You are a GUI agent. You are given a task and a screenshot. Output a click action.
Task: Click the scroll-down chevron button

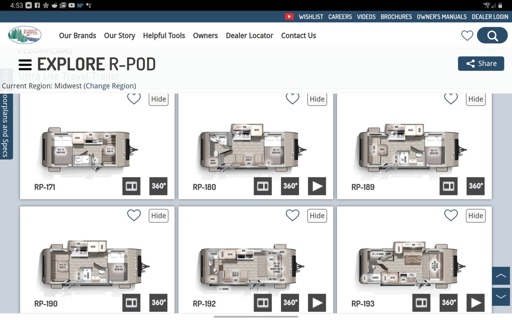[501, 297]
